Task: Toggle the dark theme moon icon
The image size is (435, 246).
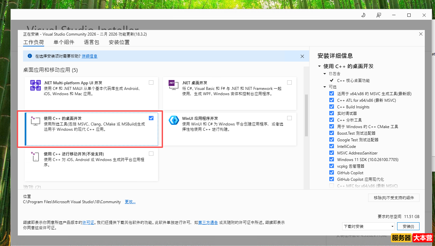Action: (x=363, y=15)
